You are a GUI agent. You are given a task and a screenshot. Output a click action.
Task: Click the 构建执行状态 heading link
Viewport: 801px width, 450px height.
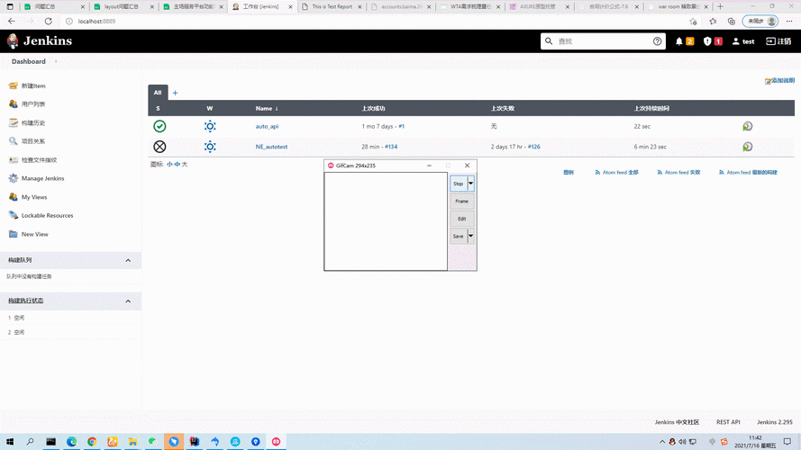click(25, 301)
